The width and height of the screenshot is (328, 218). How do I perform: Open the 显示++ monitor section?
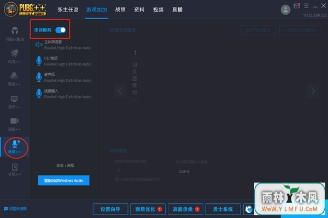click(14, 102)
